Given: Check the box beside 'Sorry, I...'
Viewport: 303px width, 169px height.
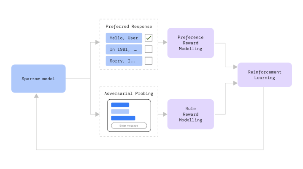Looking at the screenshot, I should click(x=149, y=61).
